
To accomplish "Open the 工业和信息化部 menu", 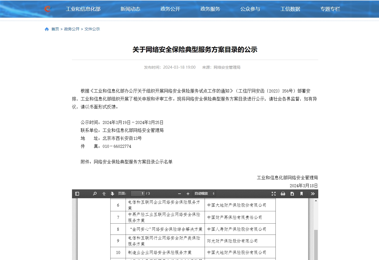I will [83, 9].
